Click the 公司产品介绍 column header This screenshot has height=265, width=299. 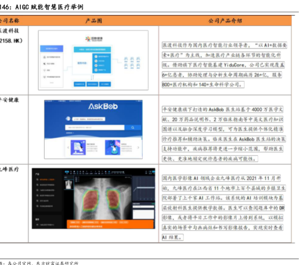(x=225, y=21)
